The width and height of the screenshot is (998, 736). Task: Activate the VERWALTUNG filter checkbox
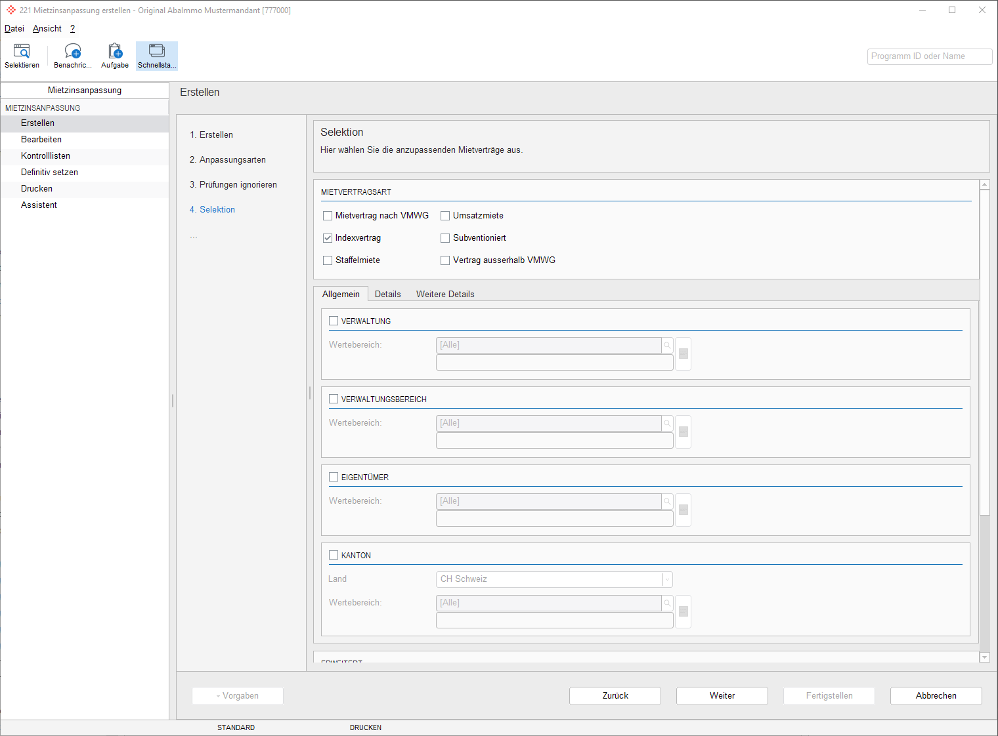click(334, 321)
